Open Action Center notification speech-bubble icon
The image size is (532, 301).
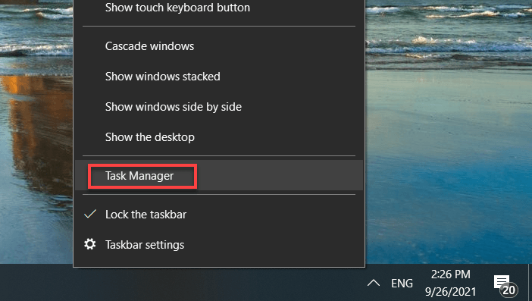coord(502,281)
